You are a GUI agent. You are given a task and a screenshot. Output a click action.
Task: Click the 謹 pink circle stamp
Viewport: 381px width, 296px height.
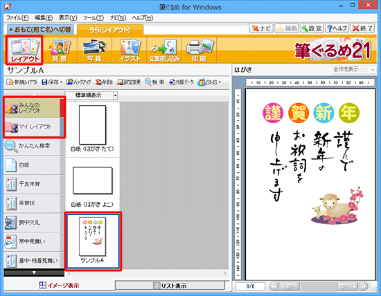point(273,113)
